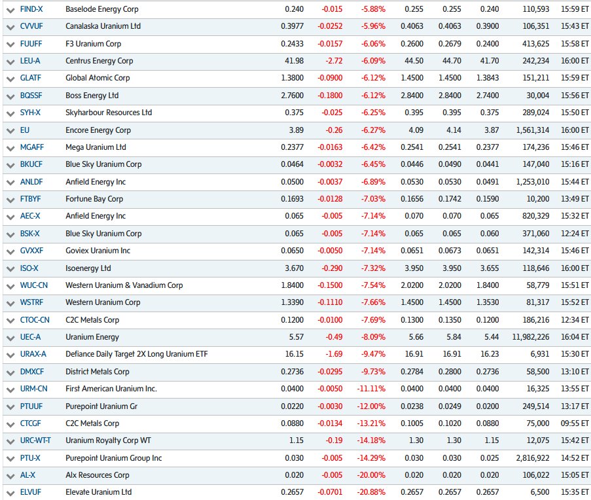Expand the EU row chevron

(10, 131)
